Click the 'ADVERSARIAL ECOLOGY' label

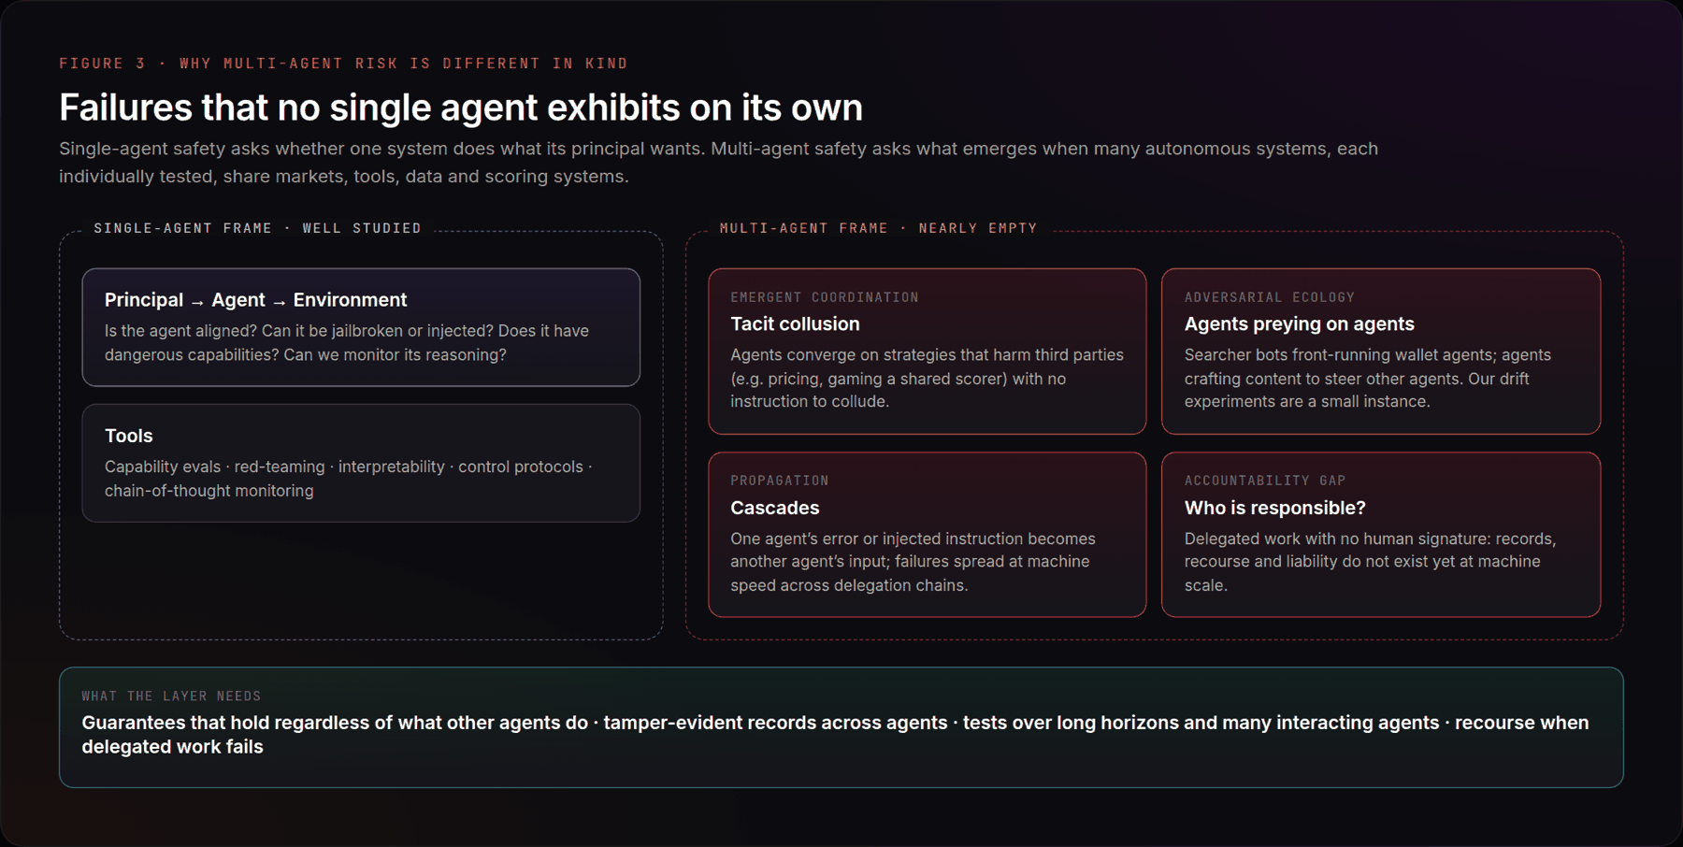click(1269, 297)
